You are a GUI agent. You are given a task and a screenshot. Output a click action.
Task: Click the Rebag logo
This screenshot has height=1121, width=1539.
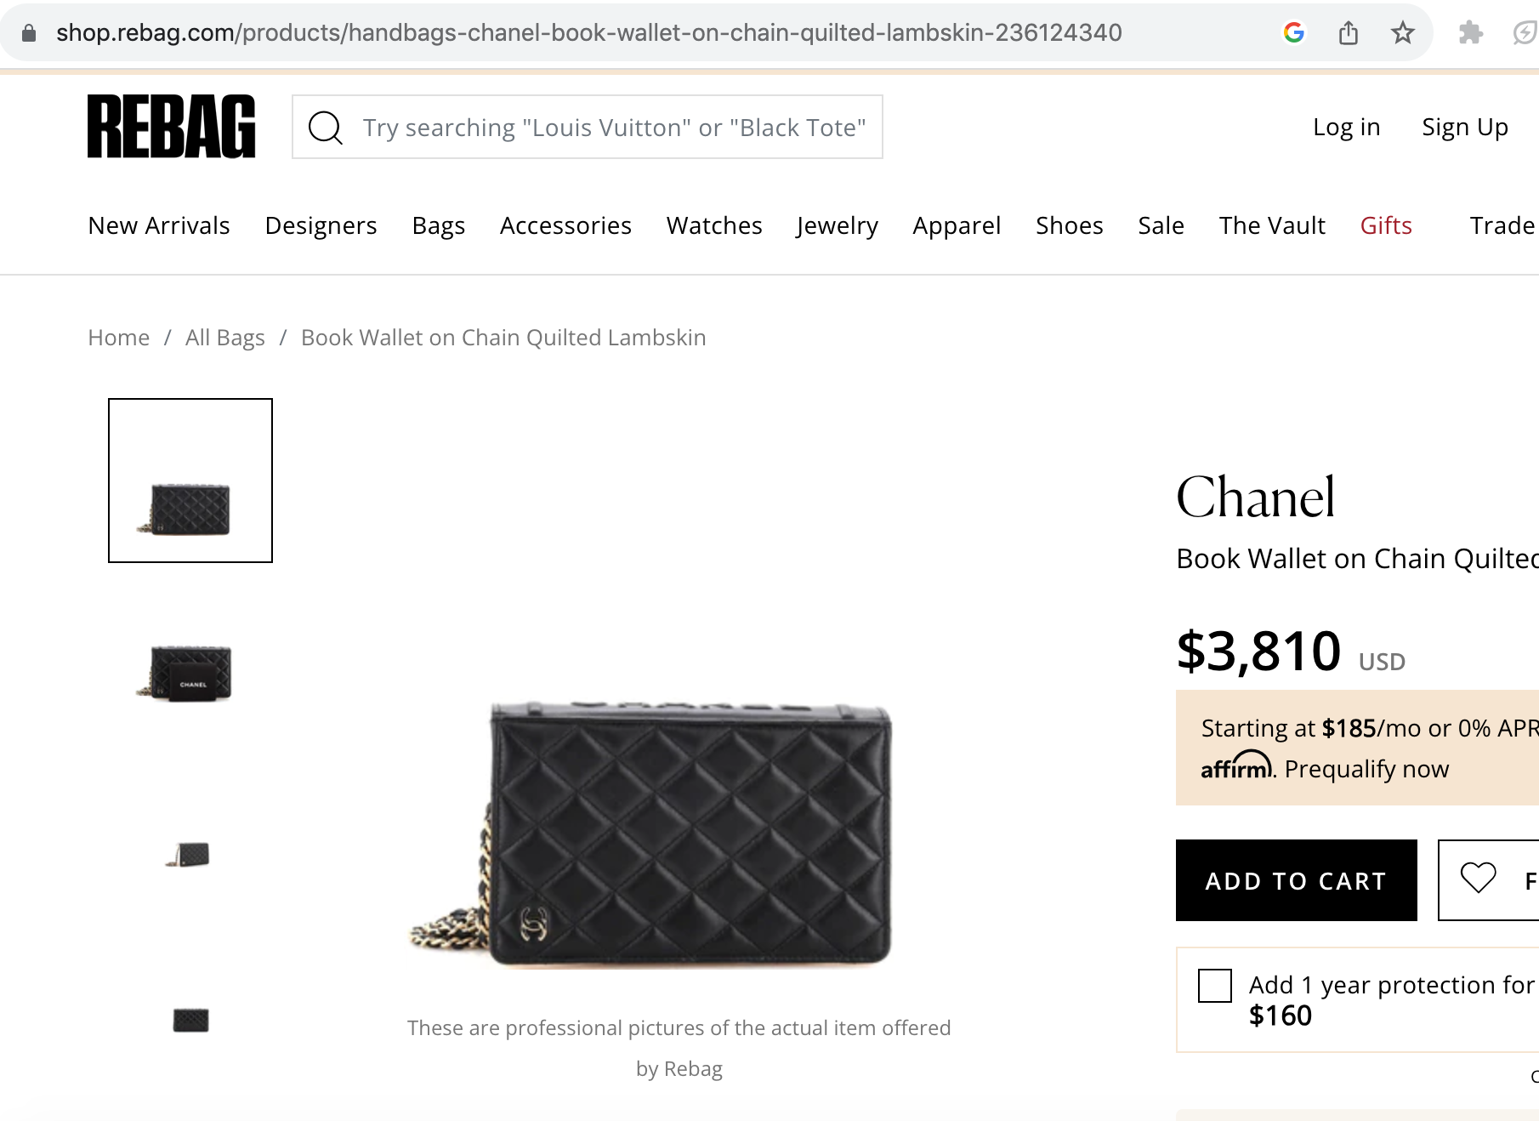[171, 127]
